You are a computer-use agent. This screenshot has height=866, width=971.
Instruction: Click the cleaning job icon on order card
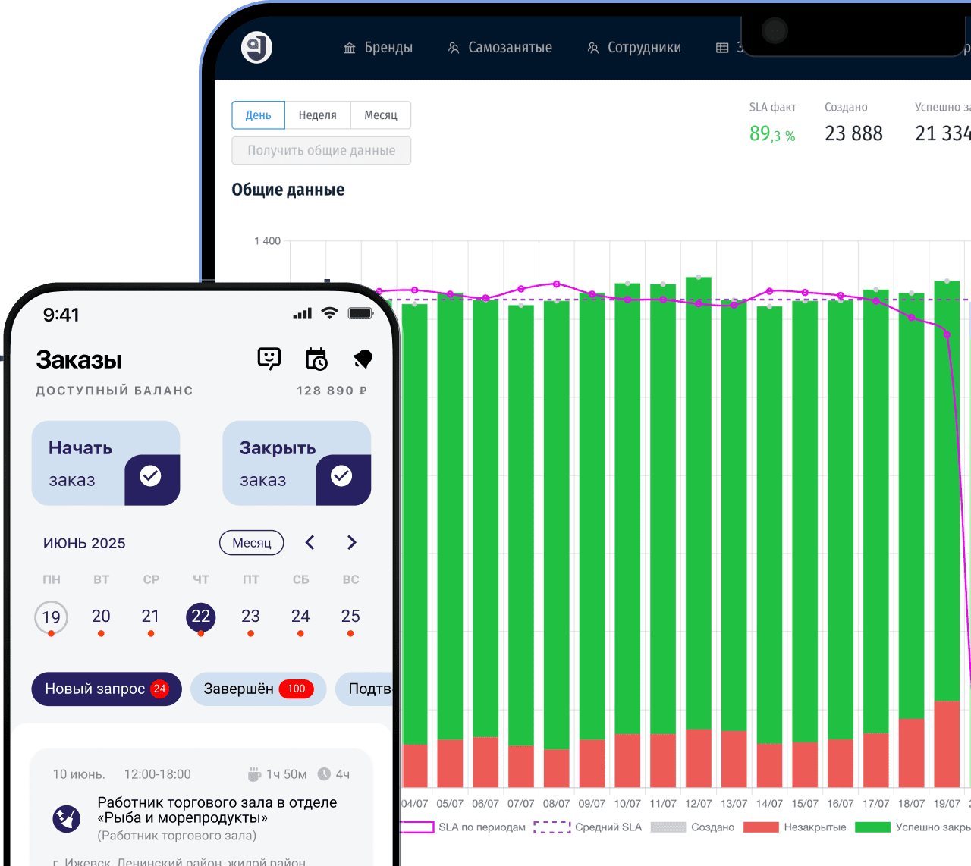click(67, 819)
